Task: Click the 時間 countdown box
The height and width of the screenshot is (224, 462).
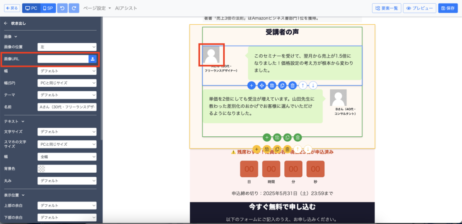Action: tap(271, 169)
